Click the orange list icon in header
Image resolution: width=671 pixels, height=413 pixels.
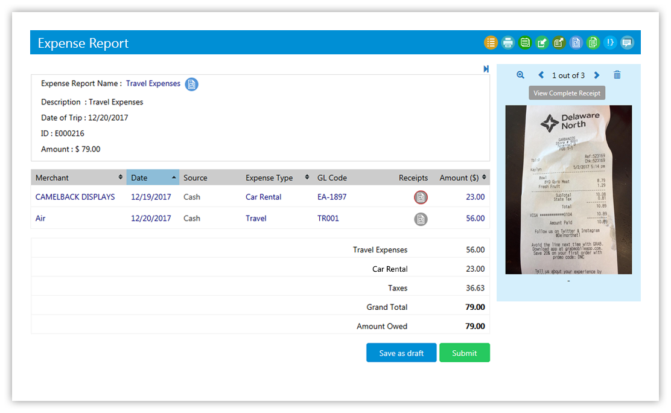(x=491, y=43)
